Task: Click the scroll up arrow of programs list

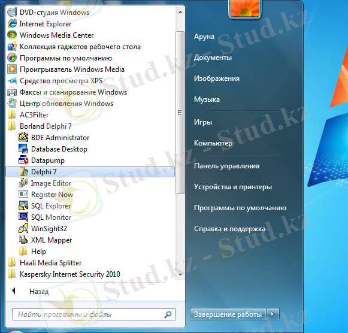Action: coord(180,12)
